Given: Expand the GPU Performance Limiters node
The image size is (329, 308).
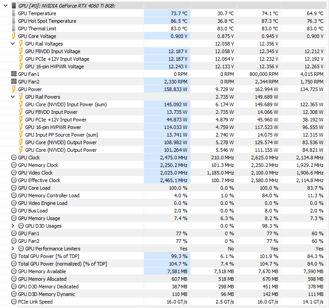Looking at the screenshot, I should [13, 249].
